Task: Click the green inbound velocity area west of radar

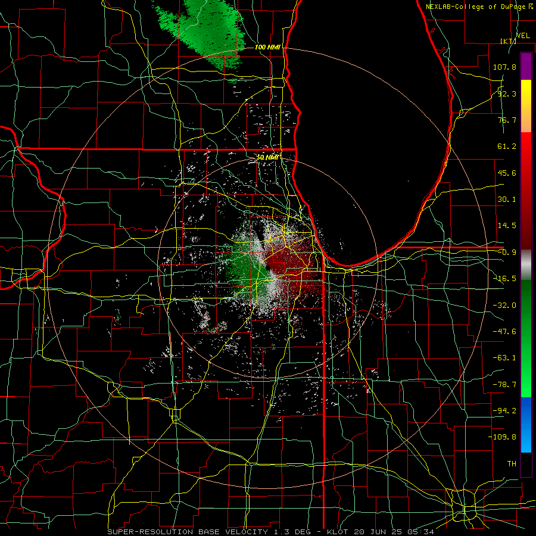Action: point(243,270)
